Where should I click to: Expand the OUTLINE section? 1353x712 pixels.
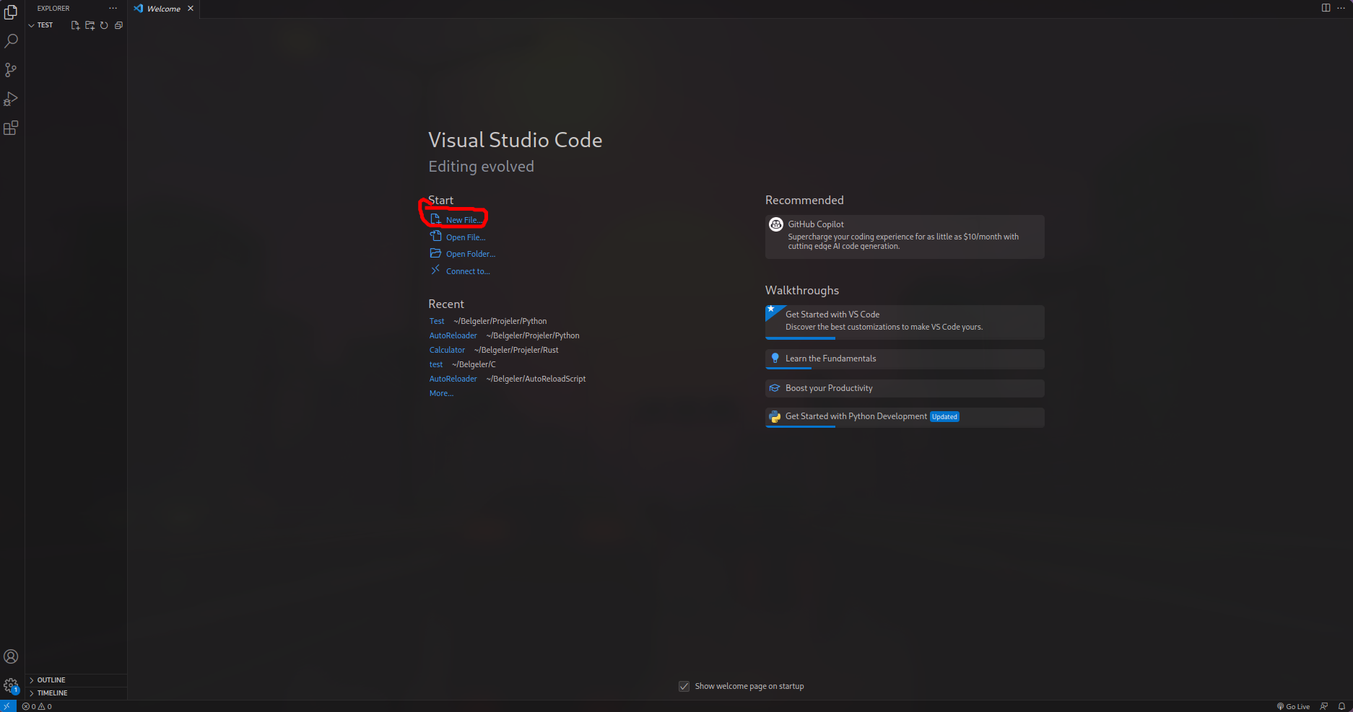(x=77, y=680)
